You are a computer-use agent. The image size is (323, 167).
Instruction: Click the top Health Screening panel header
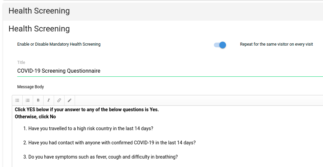coord(39,11)
